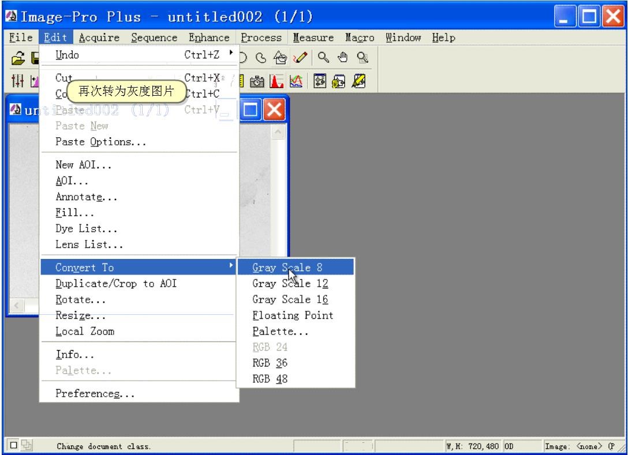Choose Paste Options... in Edit menu
Screen dimensions: 628x455
[139, 142]
